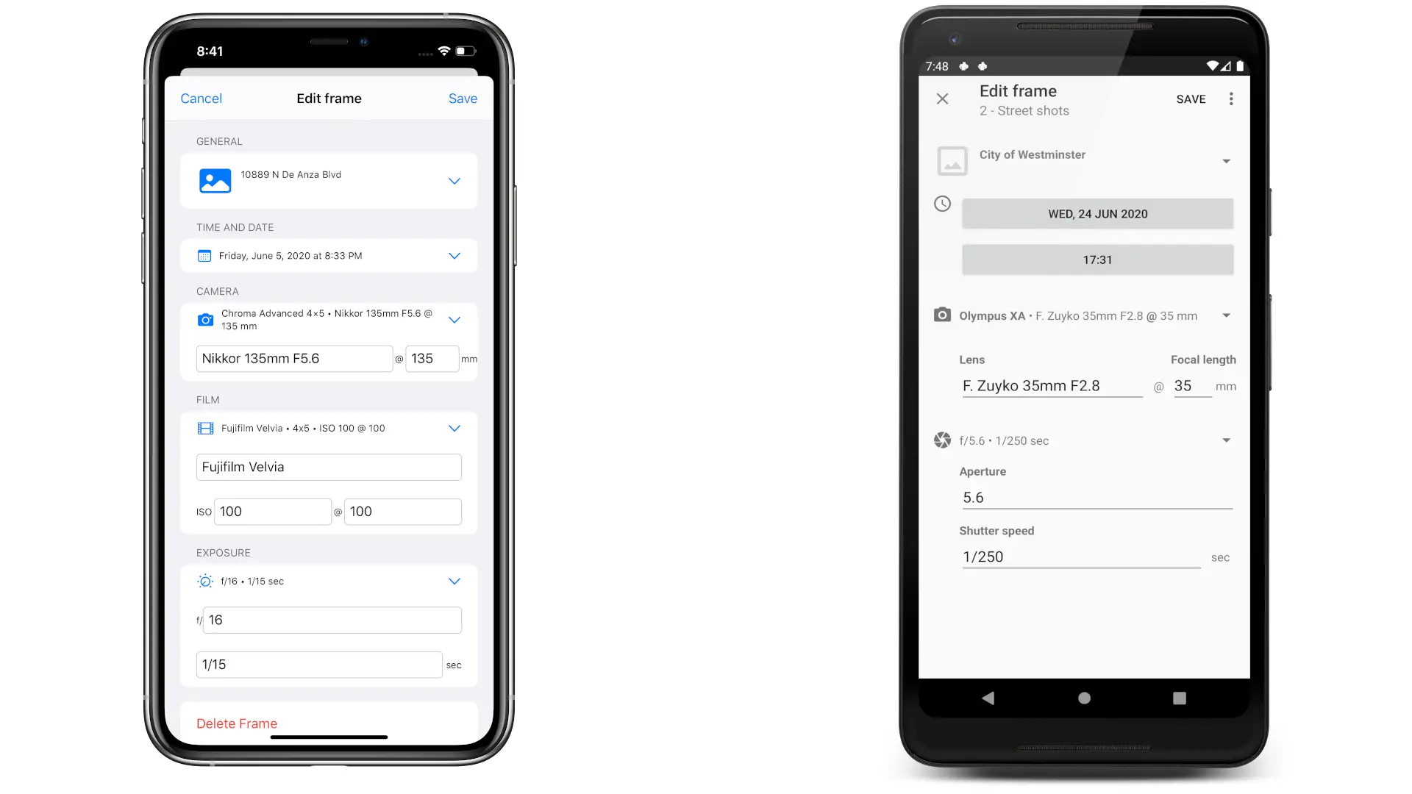Toggle the aperture/shutter dropdown on Android
This screenshot has height=794, width=1412.
[x=1226, y=440]
